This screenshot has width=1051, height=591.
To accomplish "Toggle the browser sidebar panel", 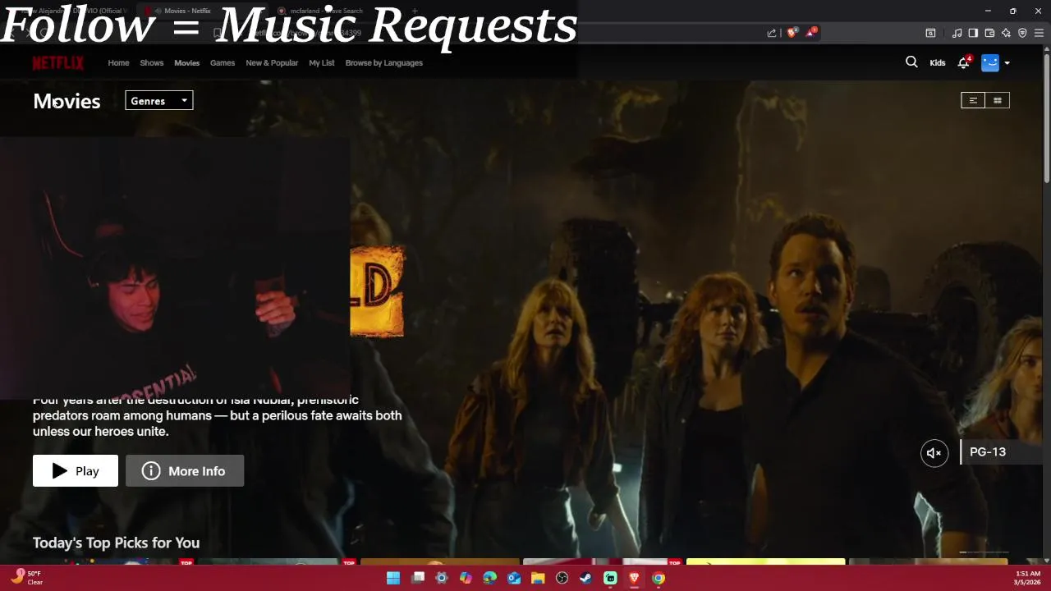I will [973, 33].
